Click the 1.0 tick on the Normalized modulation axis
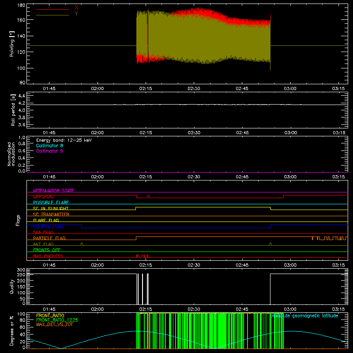The height and width of the screenshot is (353, 353). (22, 138)
